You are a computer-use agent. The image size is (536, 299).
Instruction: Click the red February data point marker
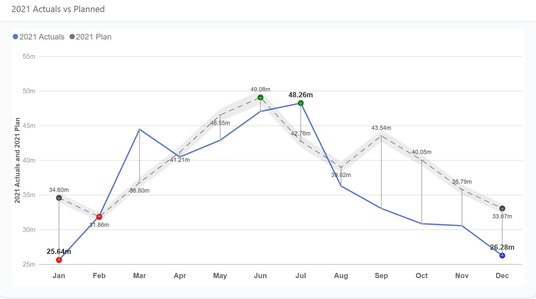pyautogui.click(x=99, y=217)
